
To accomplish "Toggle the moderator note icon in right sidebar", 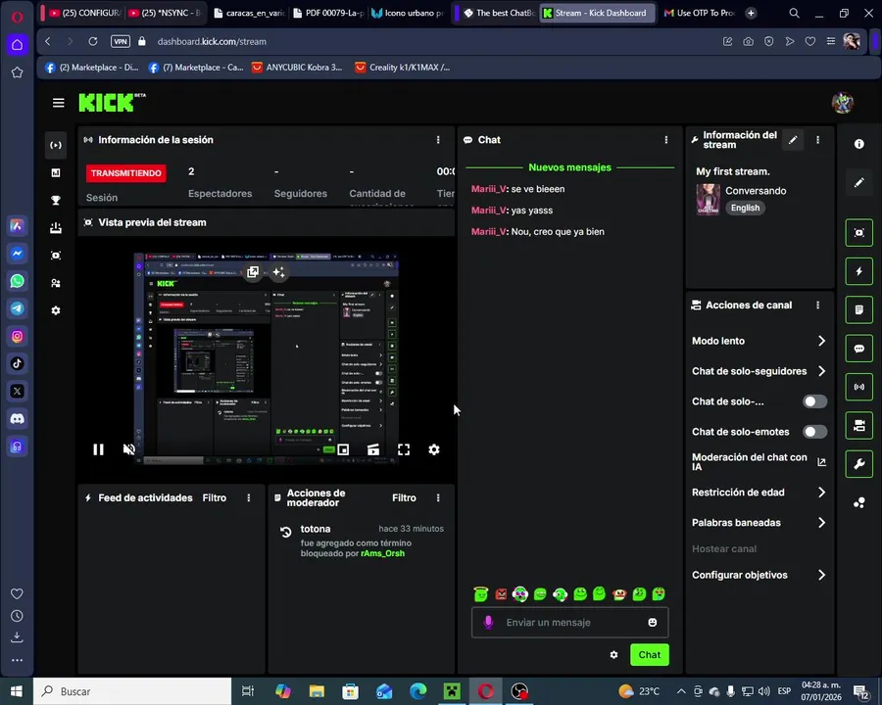I will pos(858,309).
